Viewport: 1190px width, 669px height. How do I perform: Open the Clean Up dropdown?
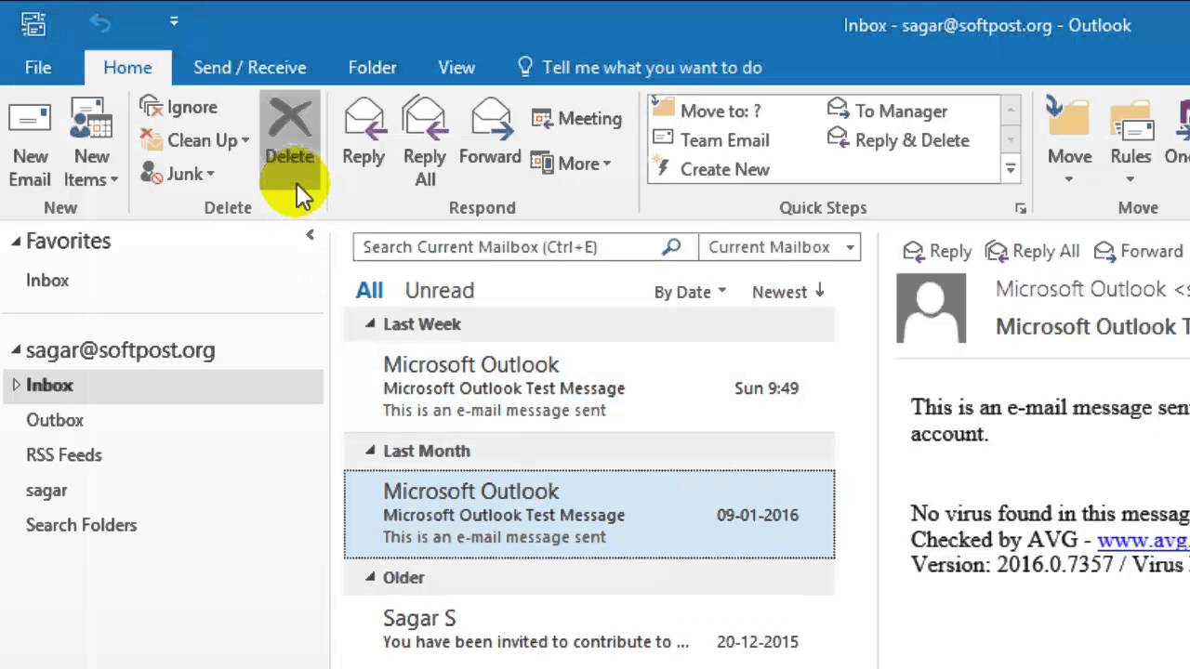[x=194, y=140]
